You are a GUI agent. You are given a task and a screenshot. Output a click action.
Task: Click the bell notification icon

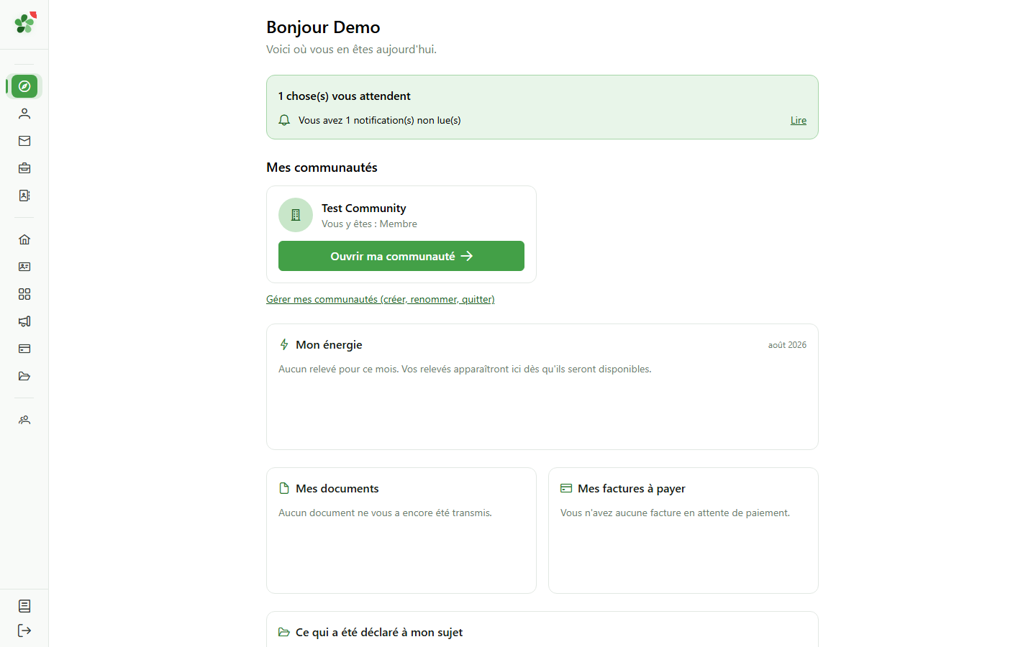coord(284,120)
